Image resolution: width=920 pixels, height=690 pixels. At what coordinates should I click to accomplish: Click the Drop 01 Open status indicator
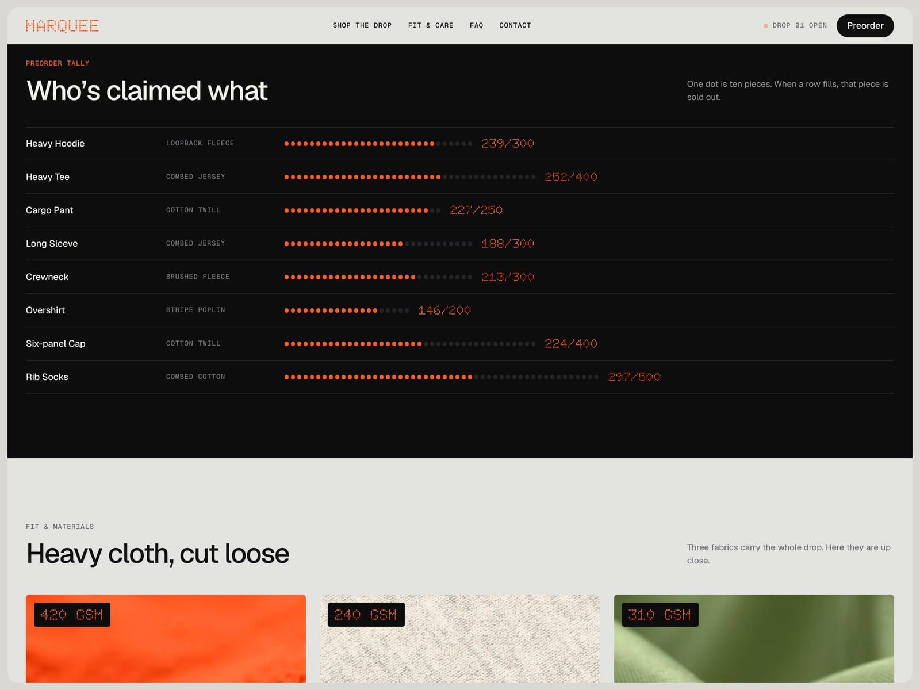coord(795,25)
